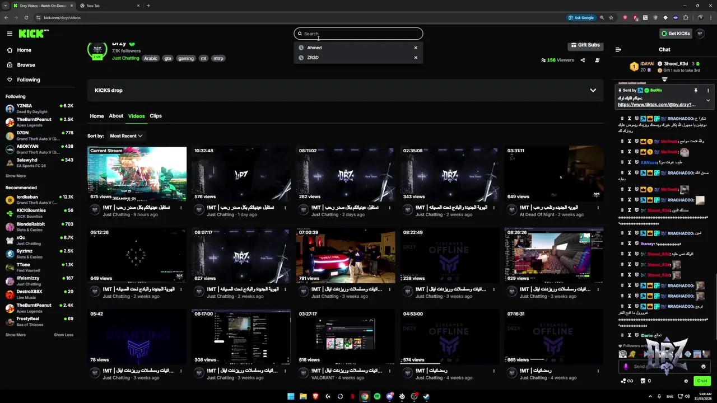This screenshot has width=717, height=403.
Task: Open the chat settings gear
Action: pos(686,381)
